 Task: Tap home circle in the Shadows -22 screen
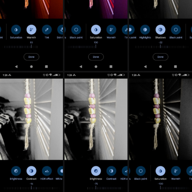pyautogui.click(x=161, y=66)
